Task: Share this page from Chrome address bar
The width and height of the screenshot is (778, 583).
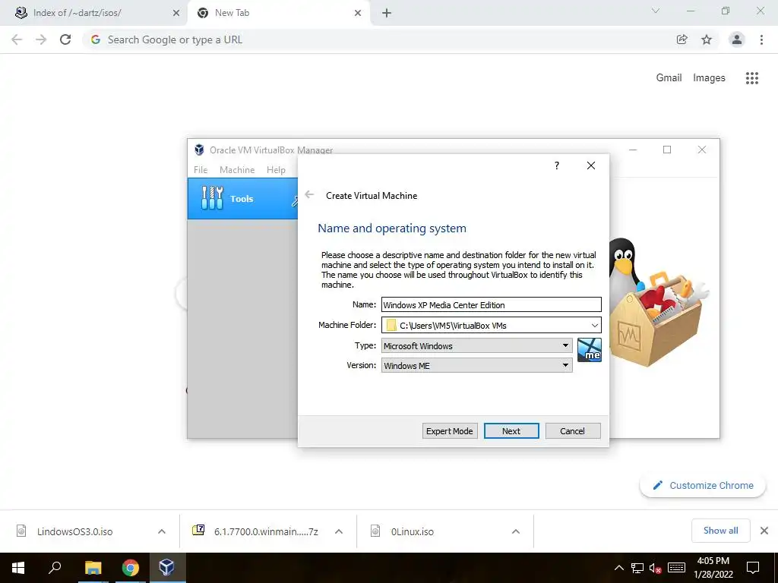Action: point(682,39)
